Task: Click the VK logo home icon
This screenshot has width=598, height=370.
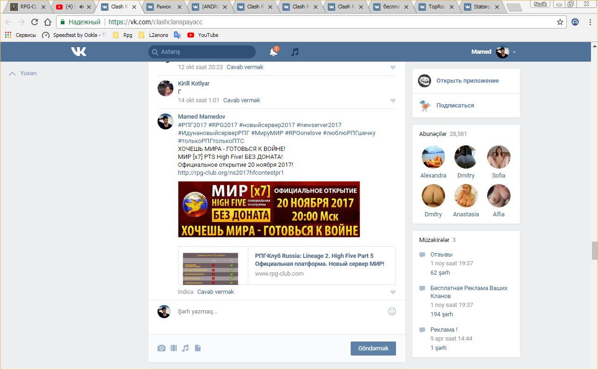Action: point(79,52)
